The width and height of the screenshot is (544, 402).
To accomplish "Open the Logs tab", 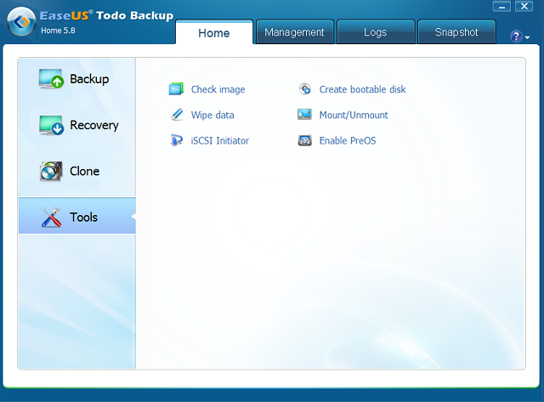I will pos(375,32).
